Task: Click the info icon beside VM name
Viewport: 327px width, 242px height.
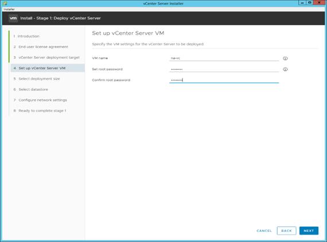Action: click(x=285, y=58)
